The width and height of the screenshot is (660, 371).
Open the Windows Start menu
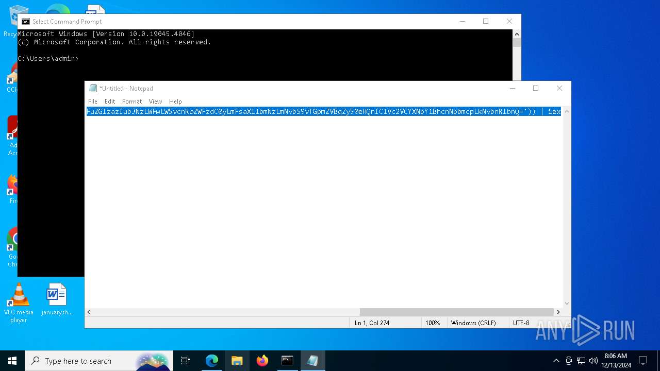click(12, 361)
